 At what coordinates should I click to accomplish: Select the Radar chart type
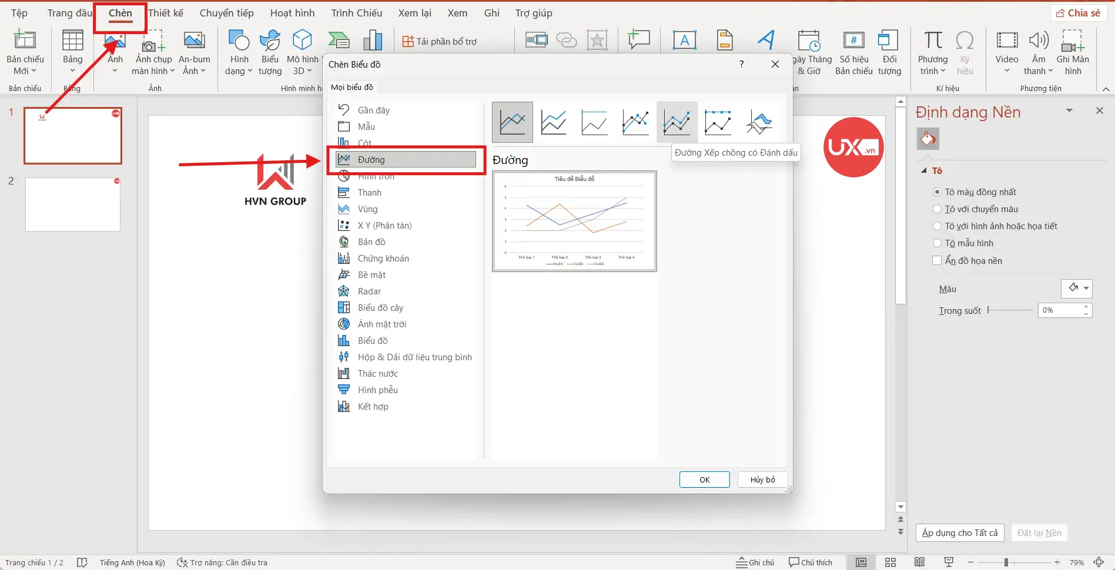(x=369, y=291)
